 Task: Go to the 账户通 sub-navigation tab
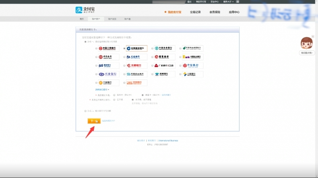pos(127,19)
